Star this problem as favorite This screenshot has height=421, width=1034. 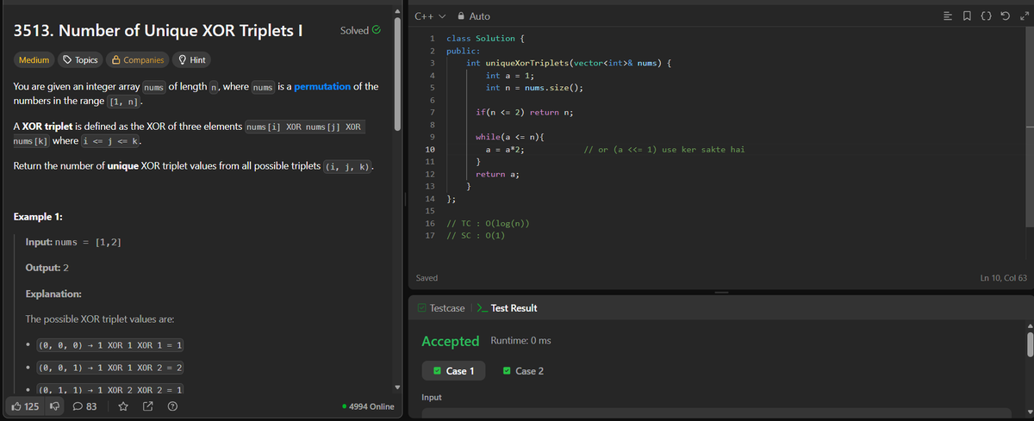(x=123, y=406)
